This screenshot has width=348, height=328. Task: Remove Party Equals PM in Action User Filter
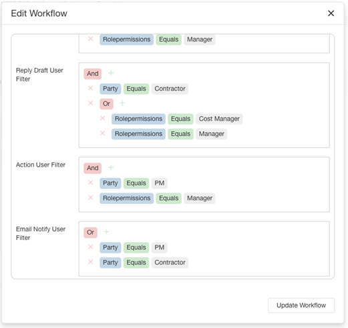[91, 183]
